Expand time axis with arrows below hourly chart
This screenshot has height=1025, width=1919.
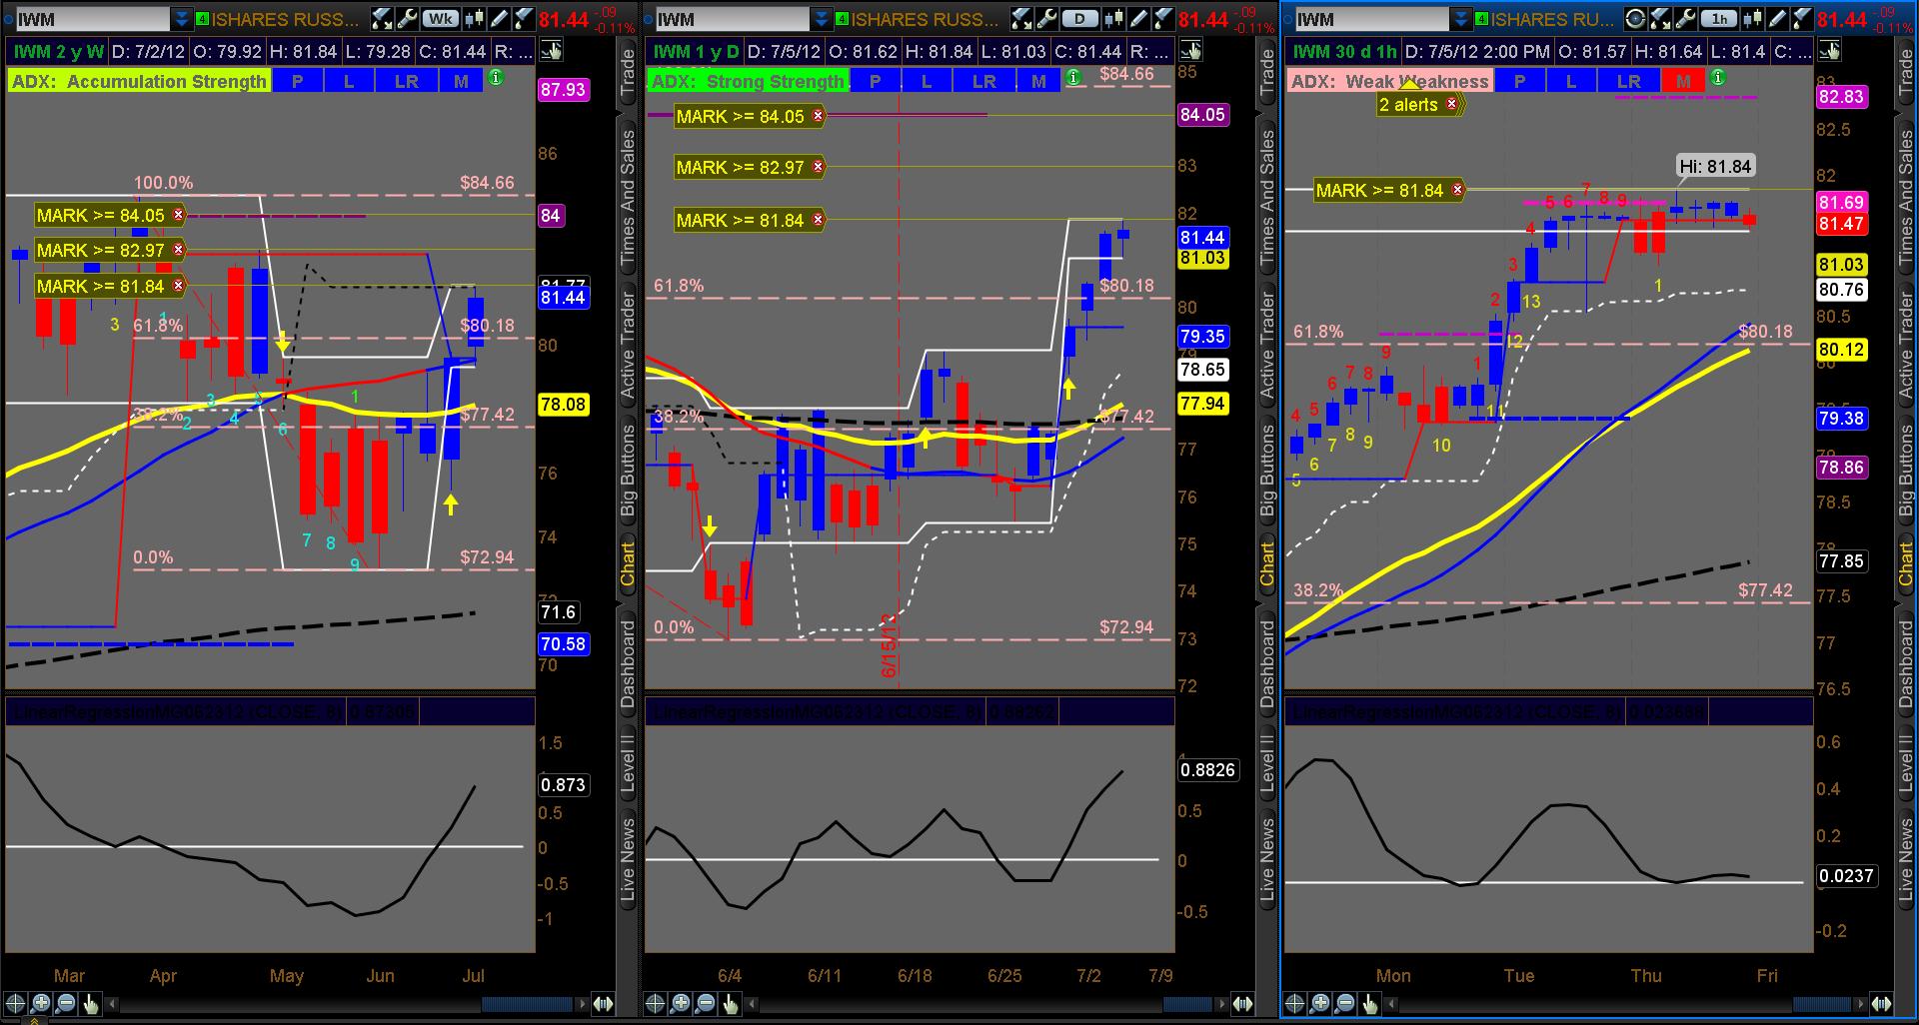pos(1882,1004)
